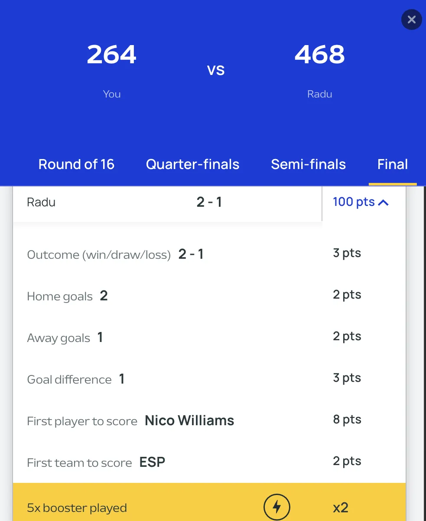
Task: Click Radu's 468 points score
Action: pos(319,55)
